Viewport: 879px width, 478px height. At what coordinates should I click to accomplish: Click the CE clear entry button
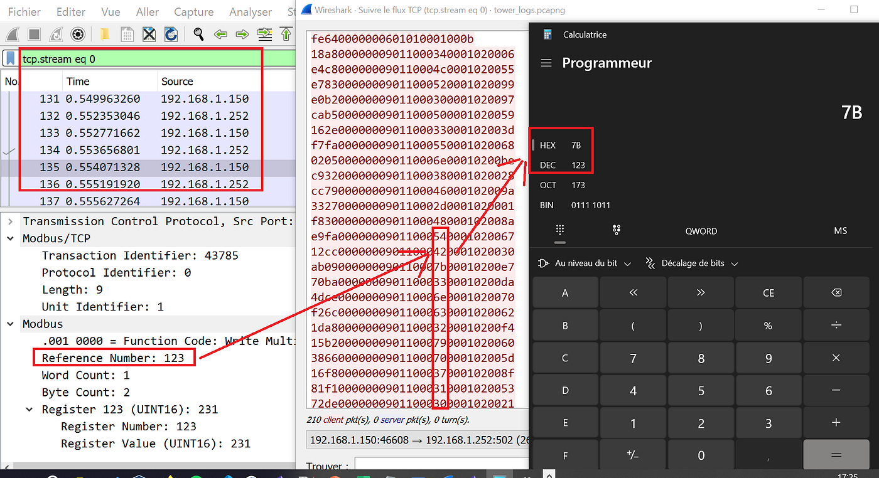click(768, 293)
